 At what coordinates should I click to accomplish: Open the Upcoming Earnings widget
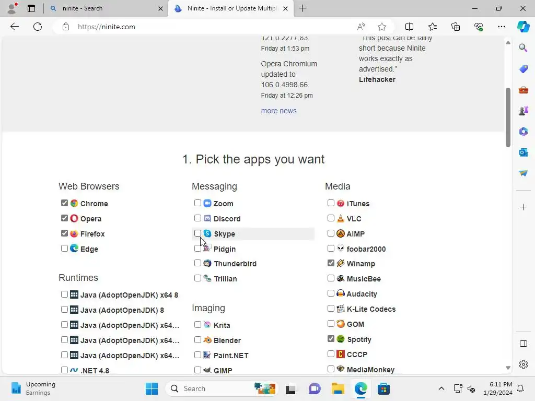pyautogui.click(x=33, y=388)
